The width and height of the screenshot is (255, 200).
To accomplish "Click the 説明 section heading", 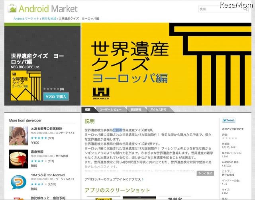I will [90, 121].
